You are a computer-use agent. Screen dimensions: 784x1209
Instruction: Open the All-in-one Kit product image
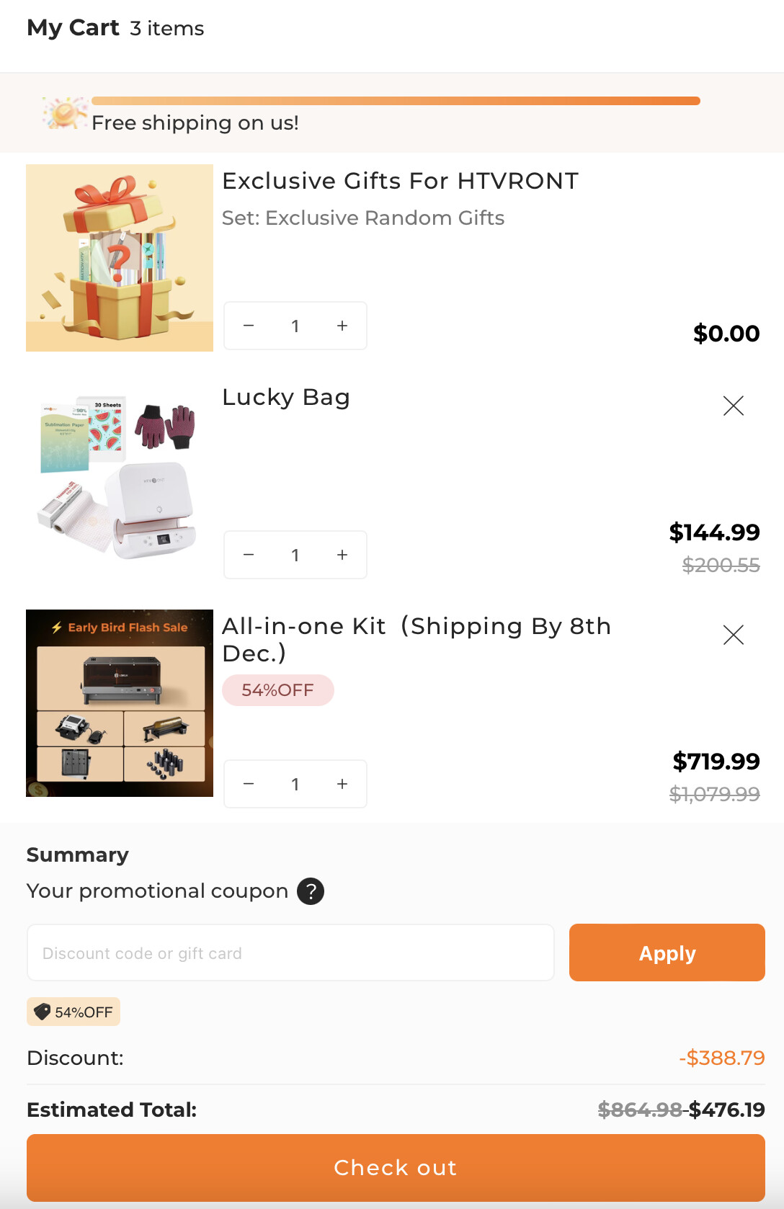coord(120,703)
